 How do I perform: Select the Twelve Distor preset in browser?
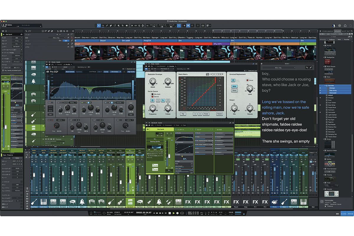pos(332,137)
